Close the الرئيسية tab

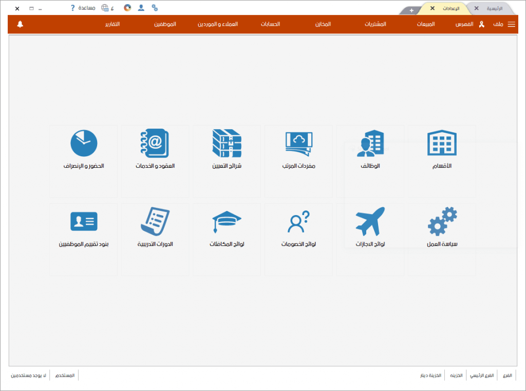(476, 8)
